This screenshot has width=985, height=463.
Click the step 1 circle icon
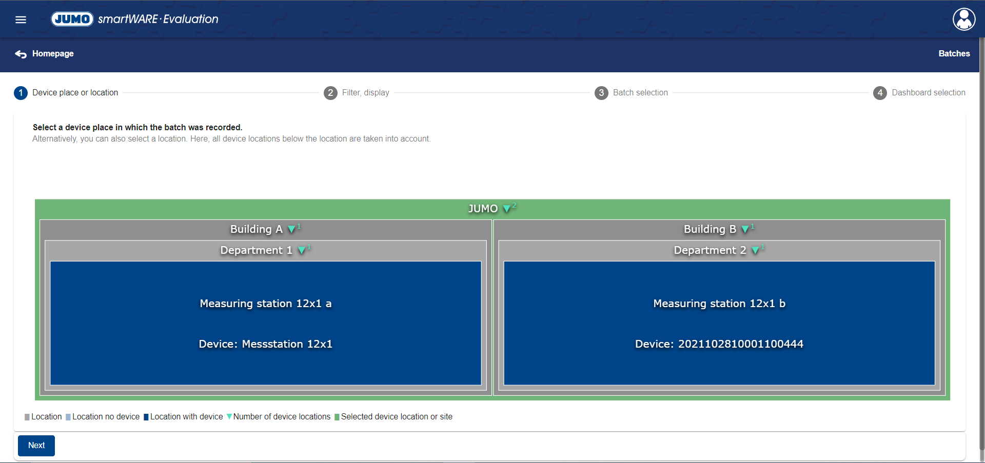click(x=21, y=93)
